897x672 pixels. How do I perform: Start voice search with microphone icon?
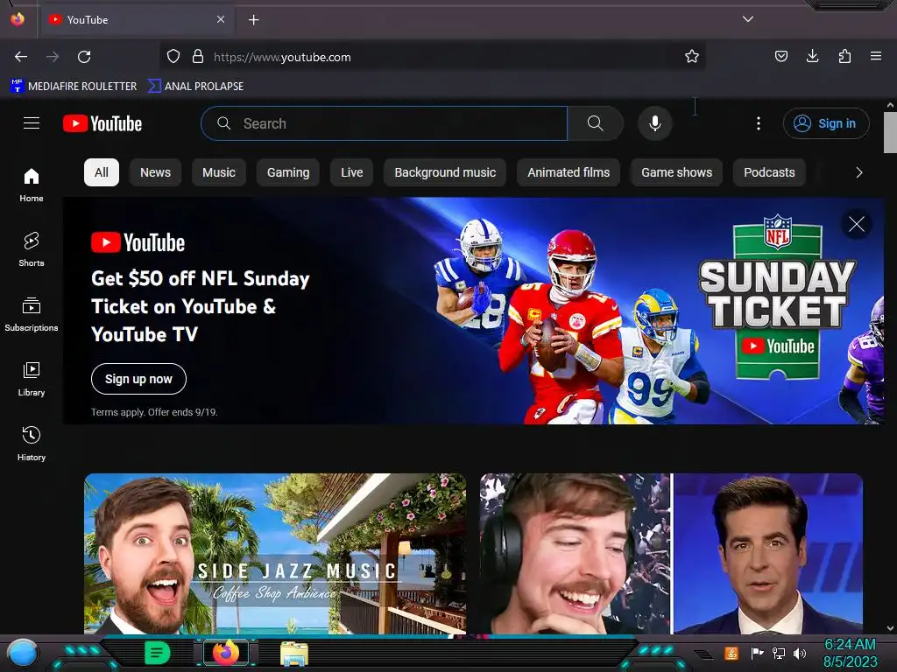pos(655,123)
